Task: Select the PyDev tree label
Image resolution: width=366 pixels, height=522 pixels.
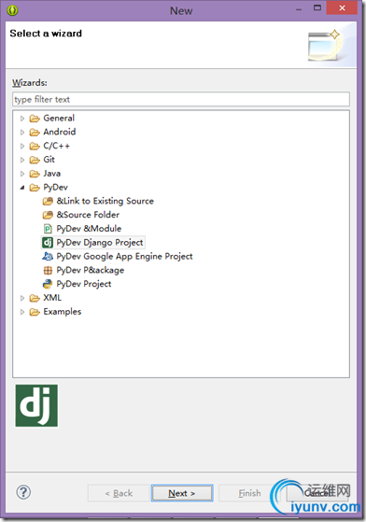Action: point(56,188)
